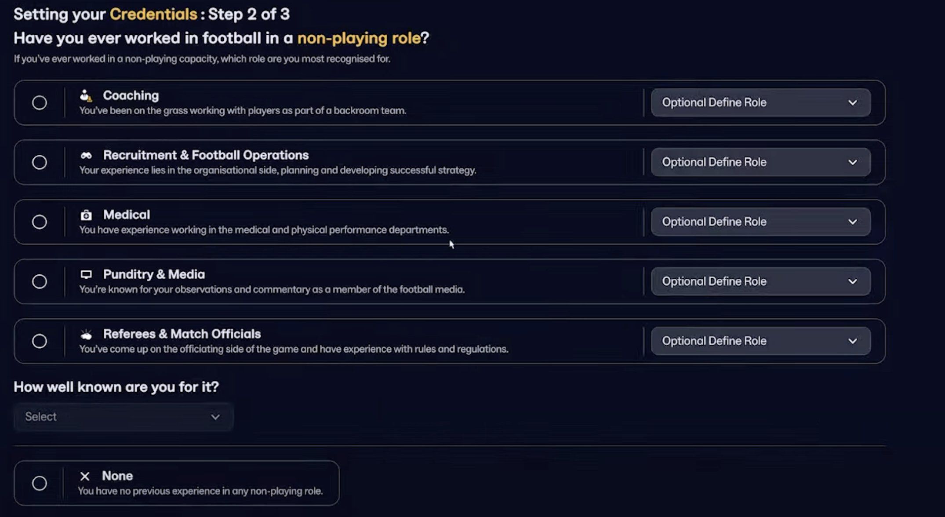Open Referees' Optional Define Role dropdown
This screenshot has height=517, width=945.
click(x=760, y=341)
